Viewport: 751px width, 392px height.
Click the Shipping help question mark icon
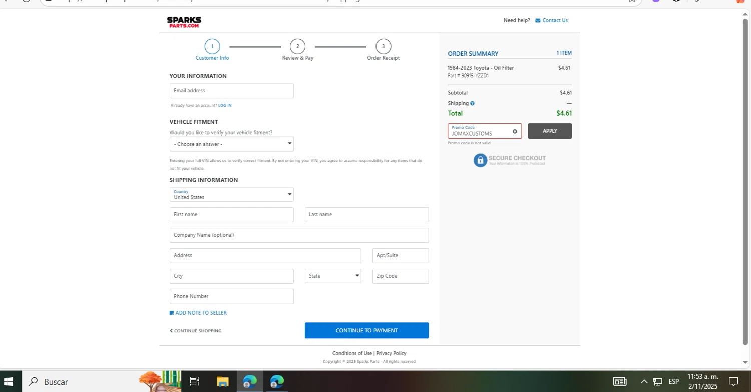coord(472,104)
